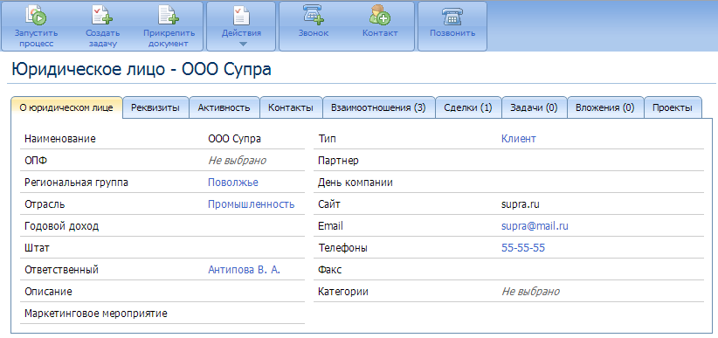Open the Промышленность industry link
This screenshot has width=718, height=338.
252,204
